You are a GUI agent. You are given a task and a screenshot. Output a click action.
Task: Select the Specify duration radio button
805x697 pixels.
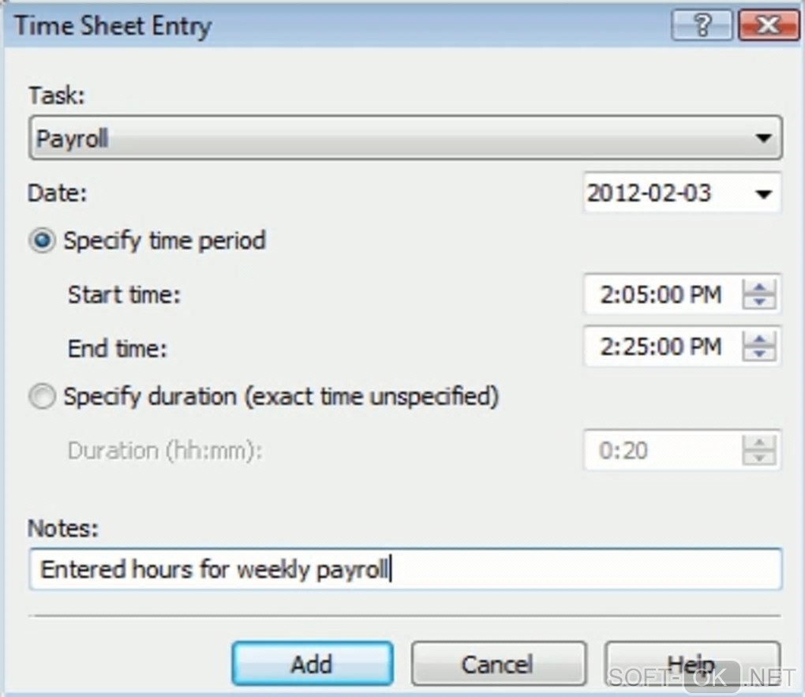tap(41, 397)
